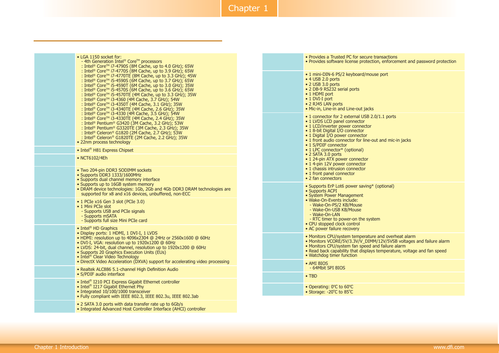The height and width of the screenshot is (353, 499).
Task: Select the AHCI controller line
Action: [141, 309]
